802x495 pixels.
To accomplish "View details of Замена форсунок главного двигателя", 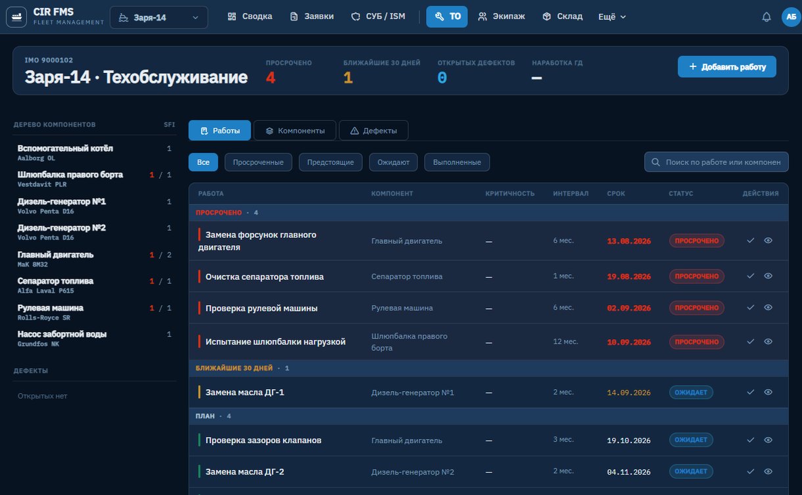I will coord(768,241).
